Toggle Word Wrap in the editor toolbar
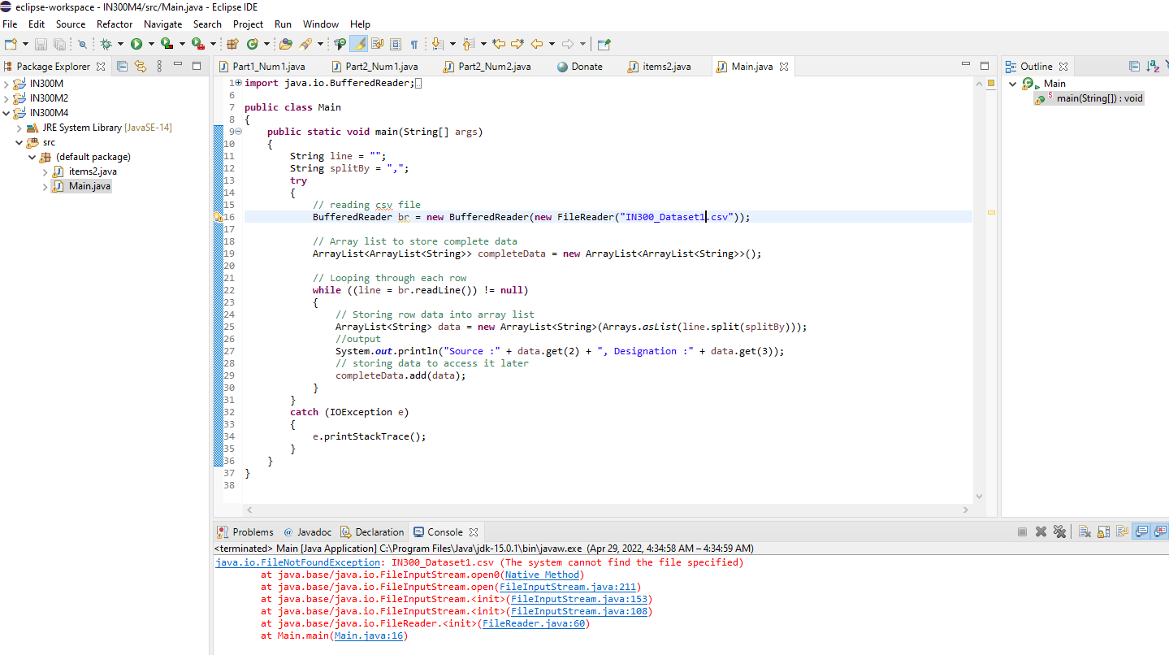 click(x=377, y=44)
